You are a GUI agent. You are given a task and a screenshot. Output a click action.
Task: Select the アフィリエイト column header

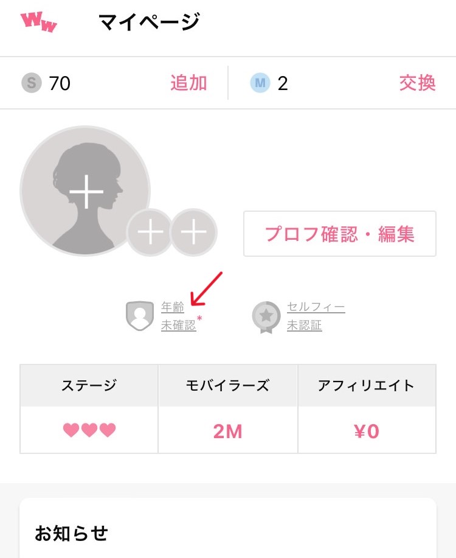[x=366, y=385]
